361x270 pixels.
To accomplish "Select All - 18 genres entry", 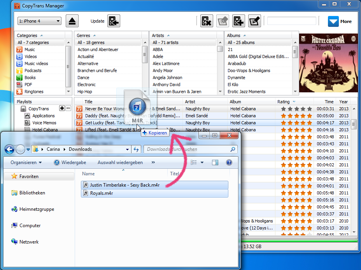I will tap(108, 42).
